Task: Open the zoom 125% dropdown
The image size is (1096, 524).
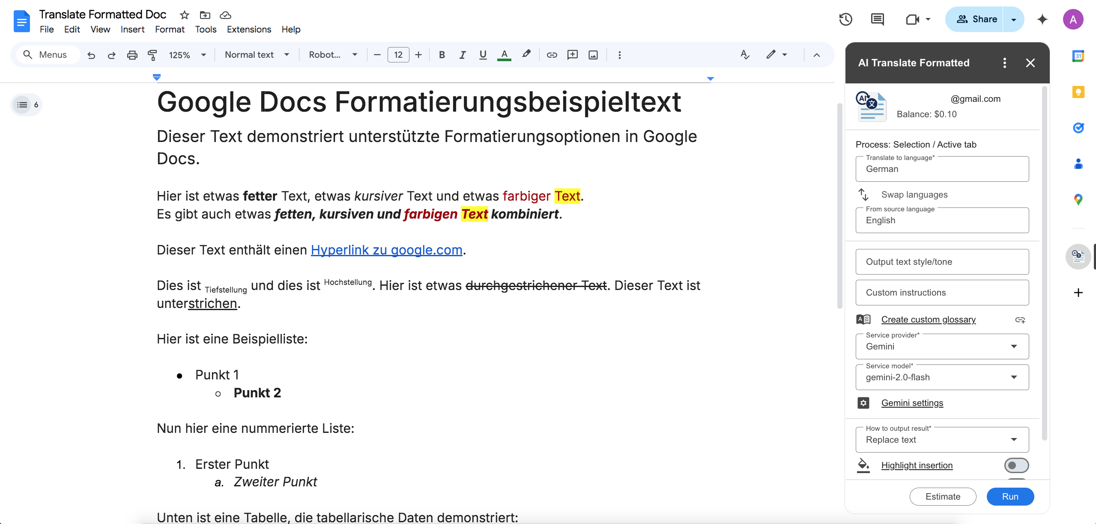Action: coord(188,55)
